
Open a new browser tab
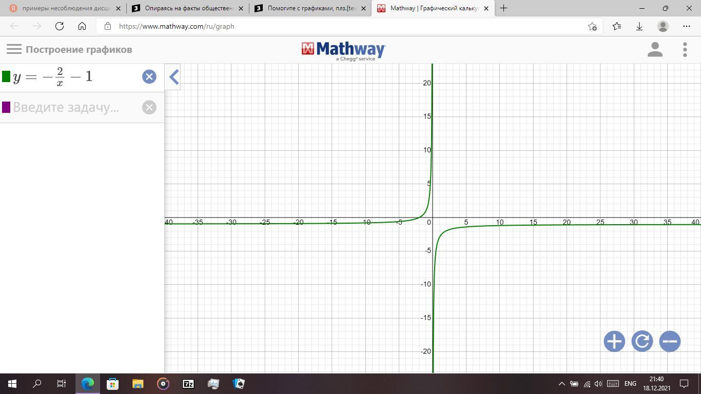coord(503,8)
